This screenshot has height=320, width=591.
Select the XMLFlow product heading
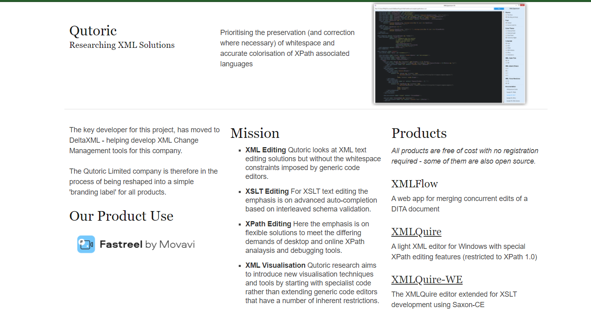point(415,184)
